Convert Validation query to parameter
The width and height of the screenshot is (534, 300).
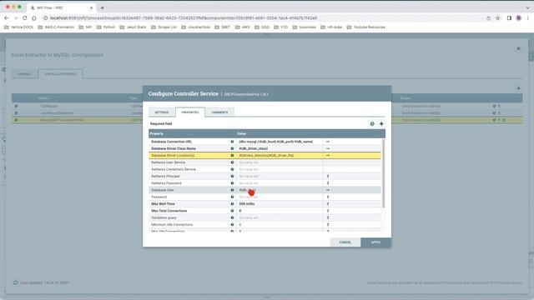tap(328, 217)
